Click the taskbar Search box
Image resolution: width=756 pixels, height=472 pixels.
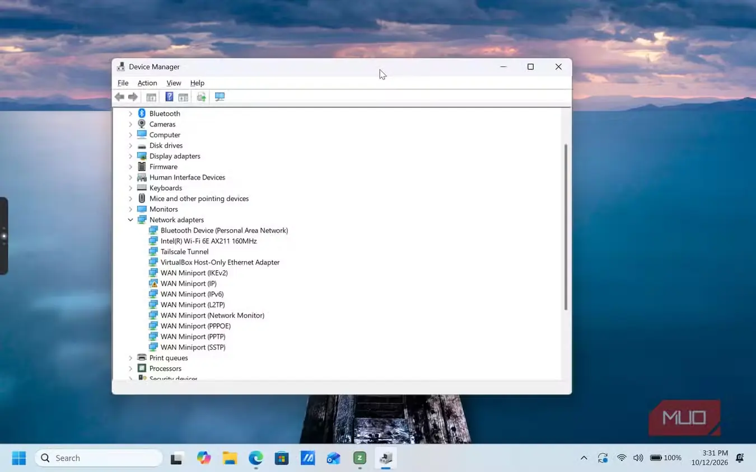click(x=99, y=458)
